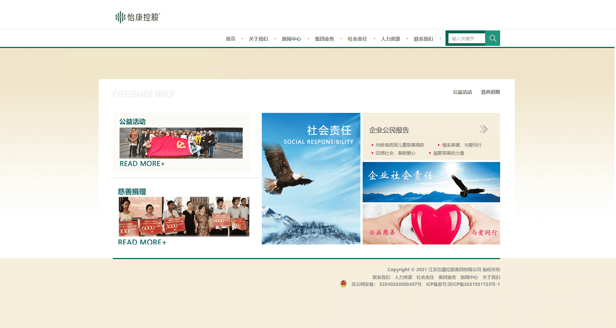Open the 凝聚慈善的力量 report link
This screenshot has width=616, height=328.
448,153
